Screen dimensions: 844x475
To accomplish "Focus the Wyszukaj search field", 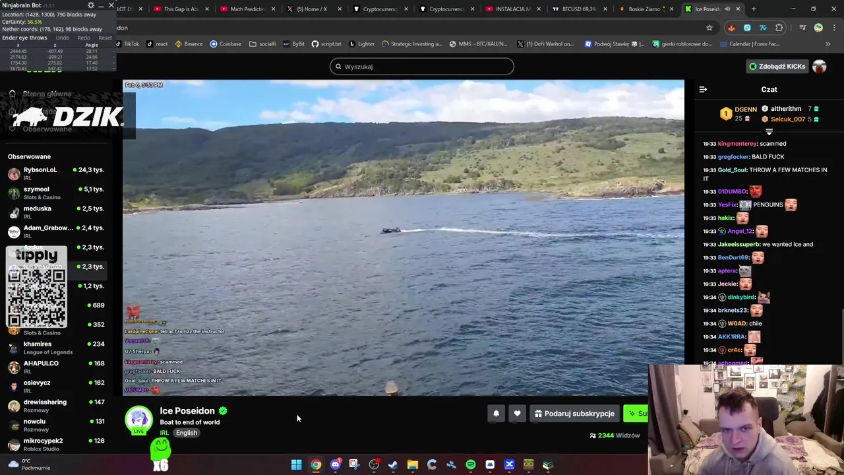I will pyautogui.click(x=422, y=67).
